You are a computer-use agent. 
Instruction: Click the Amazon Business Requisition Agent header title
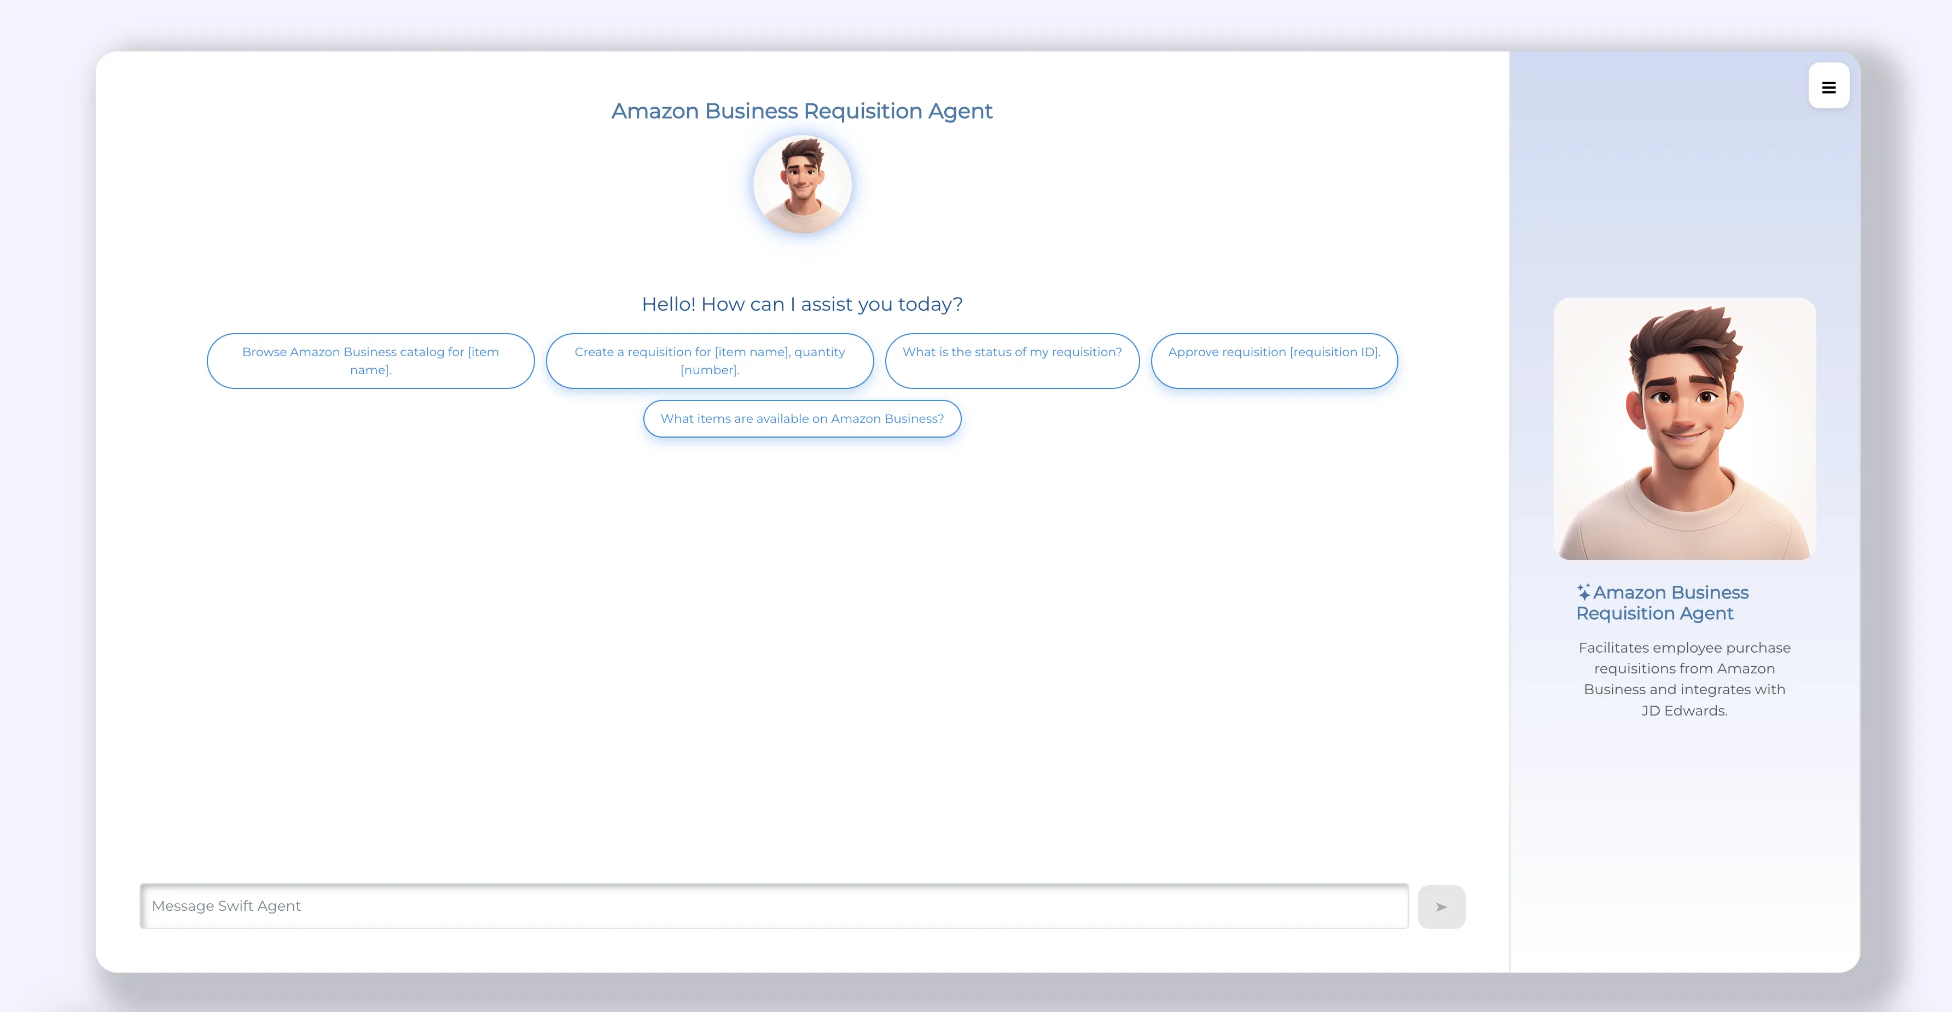[801, 110]
